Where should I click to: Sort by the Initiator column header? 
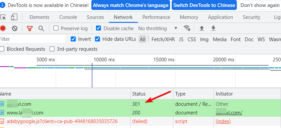click(x=247, y=94)
